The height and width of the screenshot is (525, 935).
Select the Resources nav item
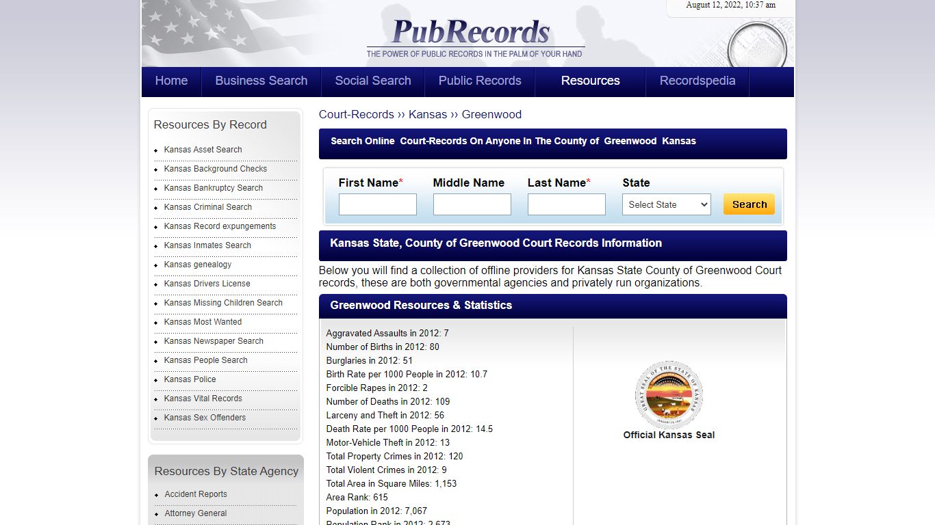[591, 81]
